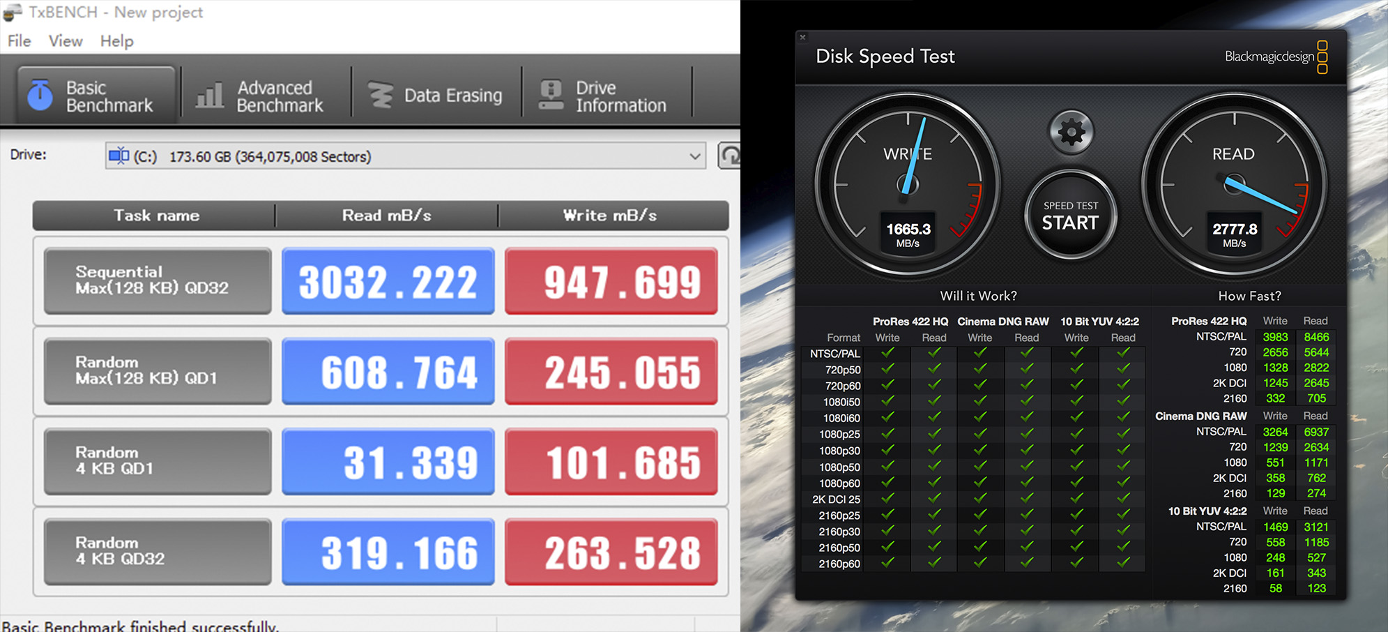
Task: Toggle the Cinema DNG RAW Read checkmark for 1080p60
Action: pos(1027,483)
